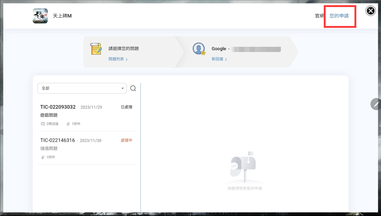This screenshot has height=216, width=381.
Task: Open the 您的申請 tab
Action: click(339, 16)
